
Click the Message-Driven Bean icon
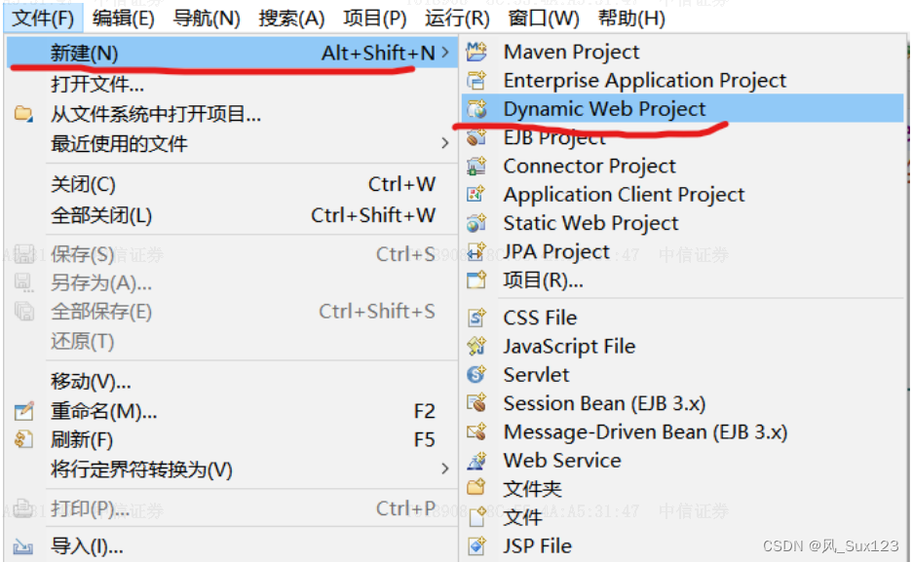pyautogui.click(x=476, y=431)
